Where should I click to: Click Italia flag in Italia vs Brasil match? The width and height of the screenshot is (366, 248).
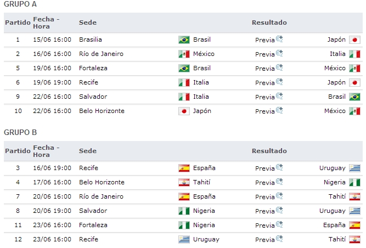[x=184, y=97]
